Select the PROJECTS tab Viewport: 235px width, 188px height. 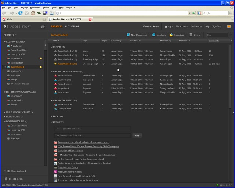click(x=57, y=26)
